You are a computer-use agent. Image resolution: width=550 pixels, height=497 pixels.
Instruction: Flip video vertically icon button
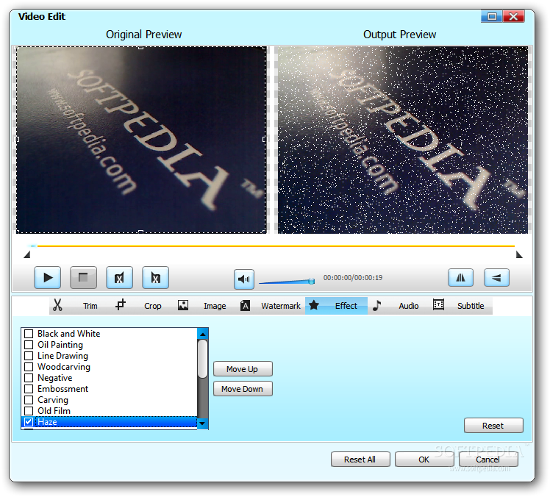(x=496, y=277)
